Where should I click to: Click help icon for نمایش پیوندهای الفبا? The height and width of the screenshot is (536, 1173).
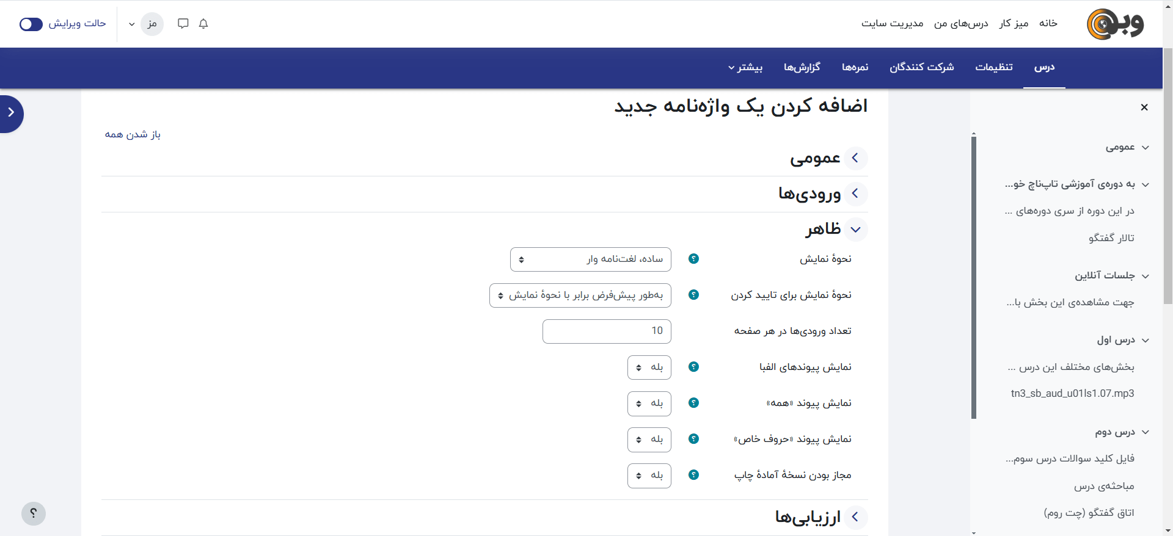pos(693,367)
